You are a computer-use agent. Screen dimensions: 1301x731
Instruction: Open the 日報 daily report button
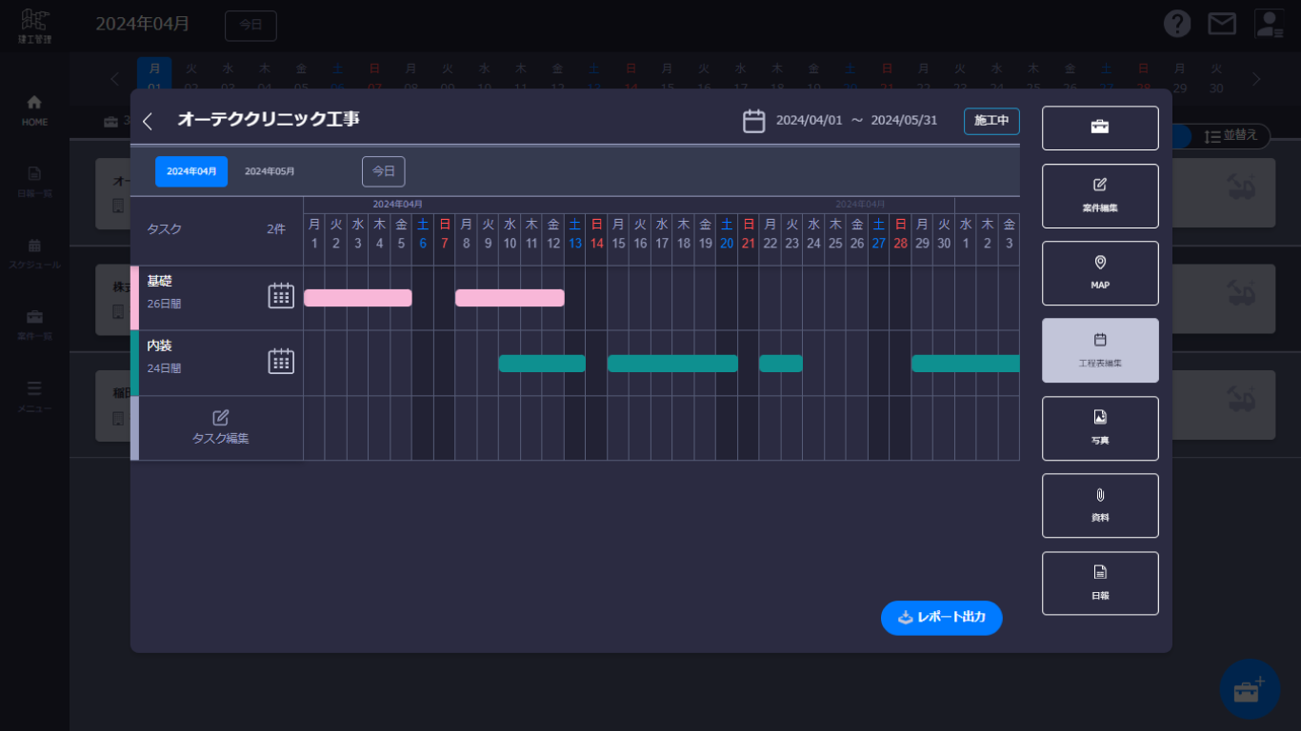(1100, 583)
